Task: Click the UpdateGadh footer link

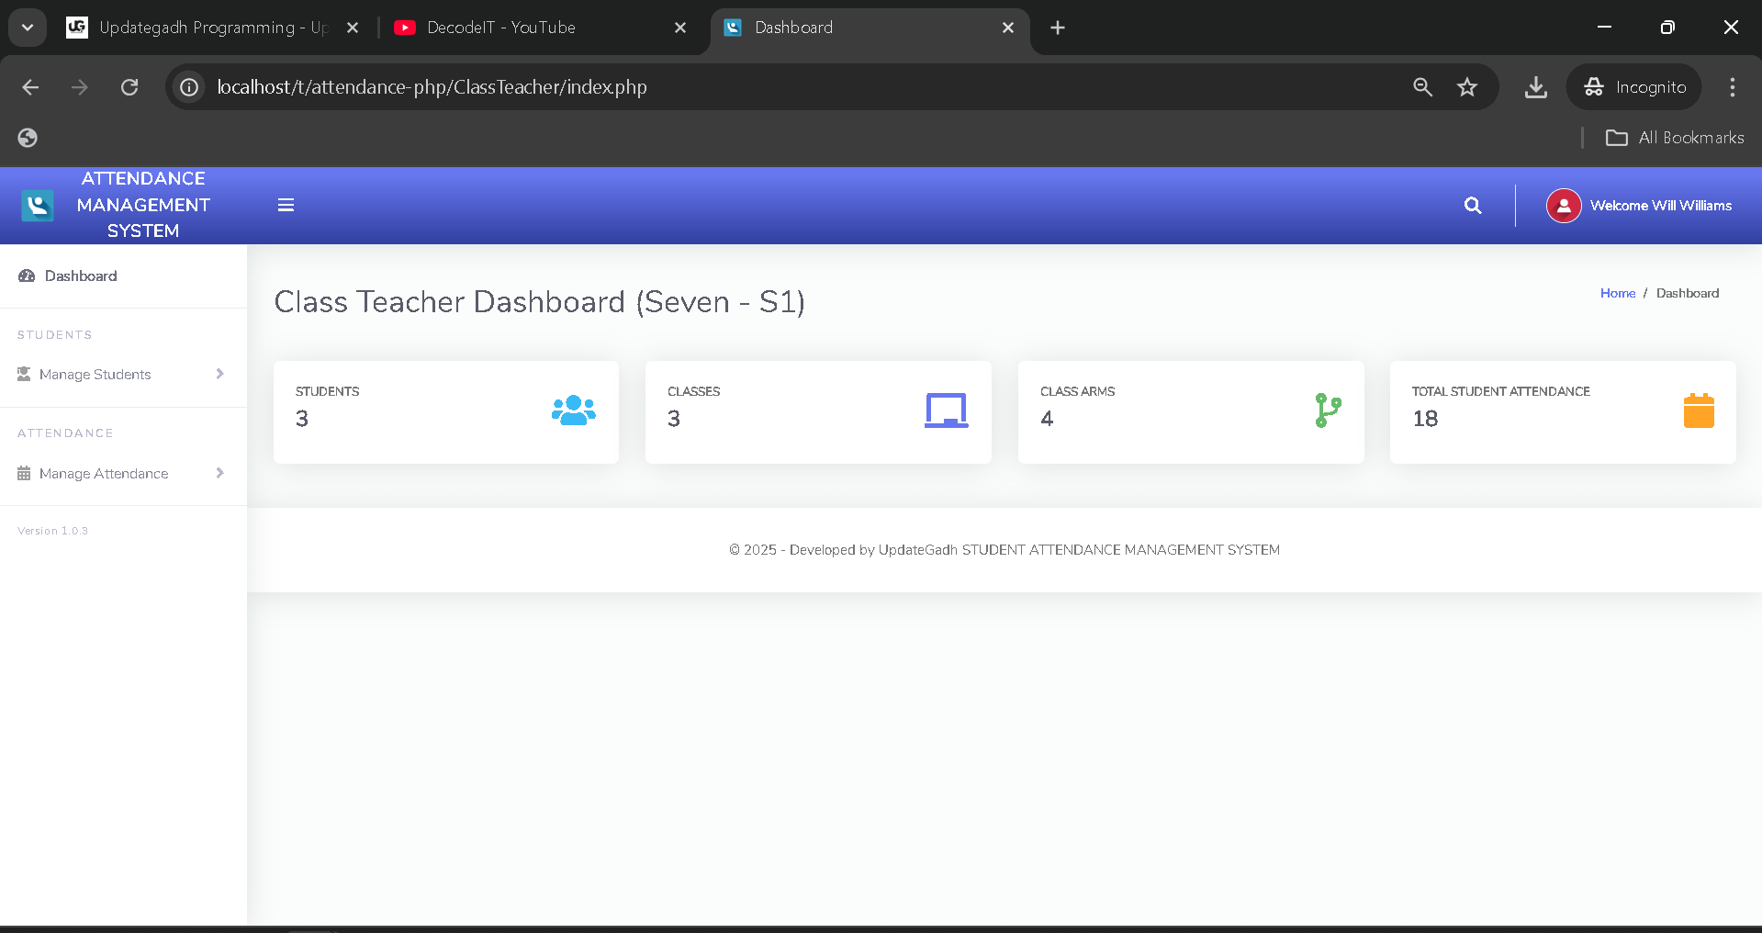Action: click(x=916, y=549)
